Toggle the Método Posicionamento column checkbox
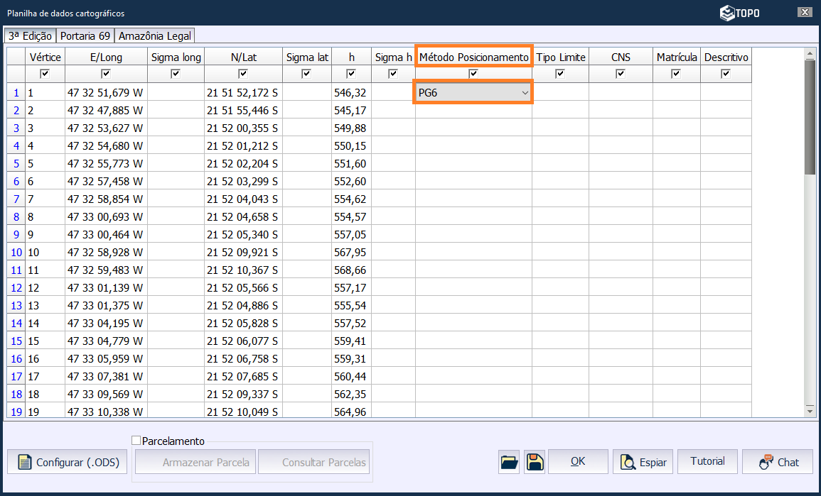Image resolution: width=821 pixels, height=496 pixels. click(x=473, y=74)
